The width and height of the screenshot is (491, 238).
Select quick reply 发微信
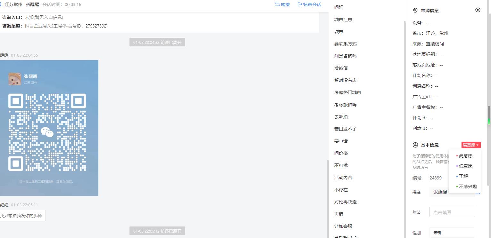(341, 68)
